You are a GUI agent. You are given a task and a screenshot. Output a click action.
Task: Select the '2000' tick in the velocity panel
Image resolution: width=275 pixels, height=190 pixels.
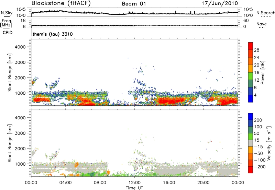(x=20, y=149)
